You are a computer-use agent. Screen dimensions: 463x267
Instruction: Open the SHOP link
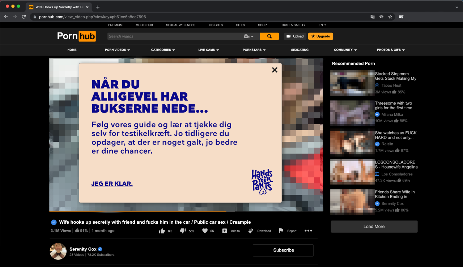tap(262, 25)
